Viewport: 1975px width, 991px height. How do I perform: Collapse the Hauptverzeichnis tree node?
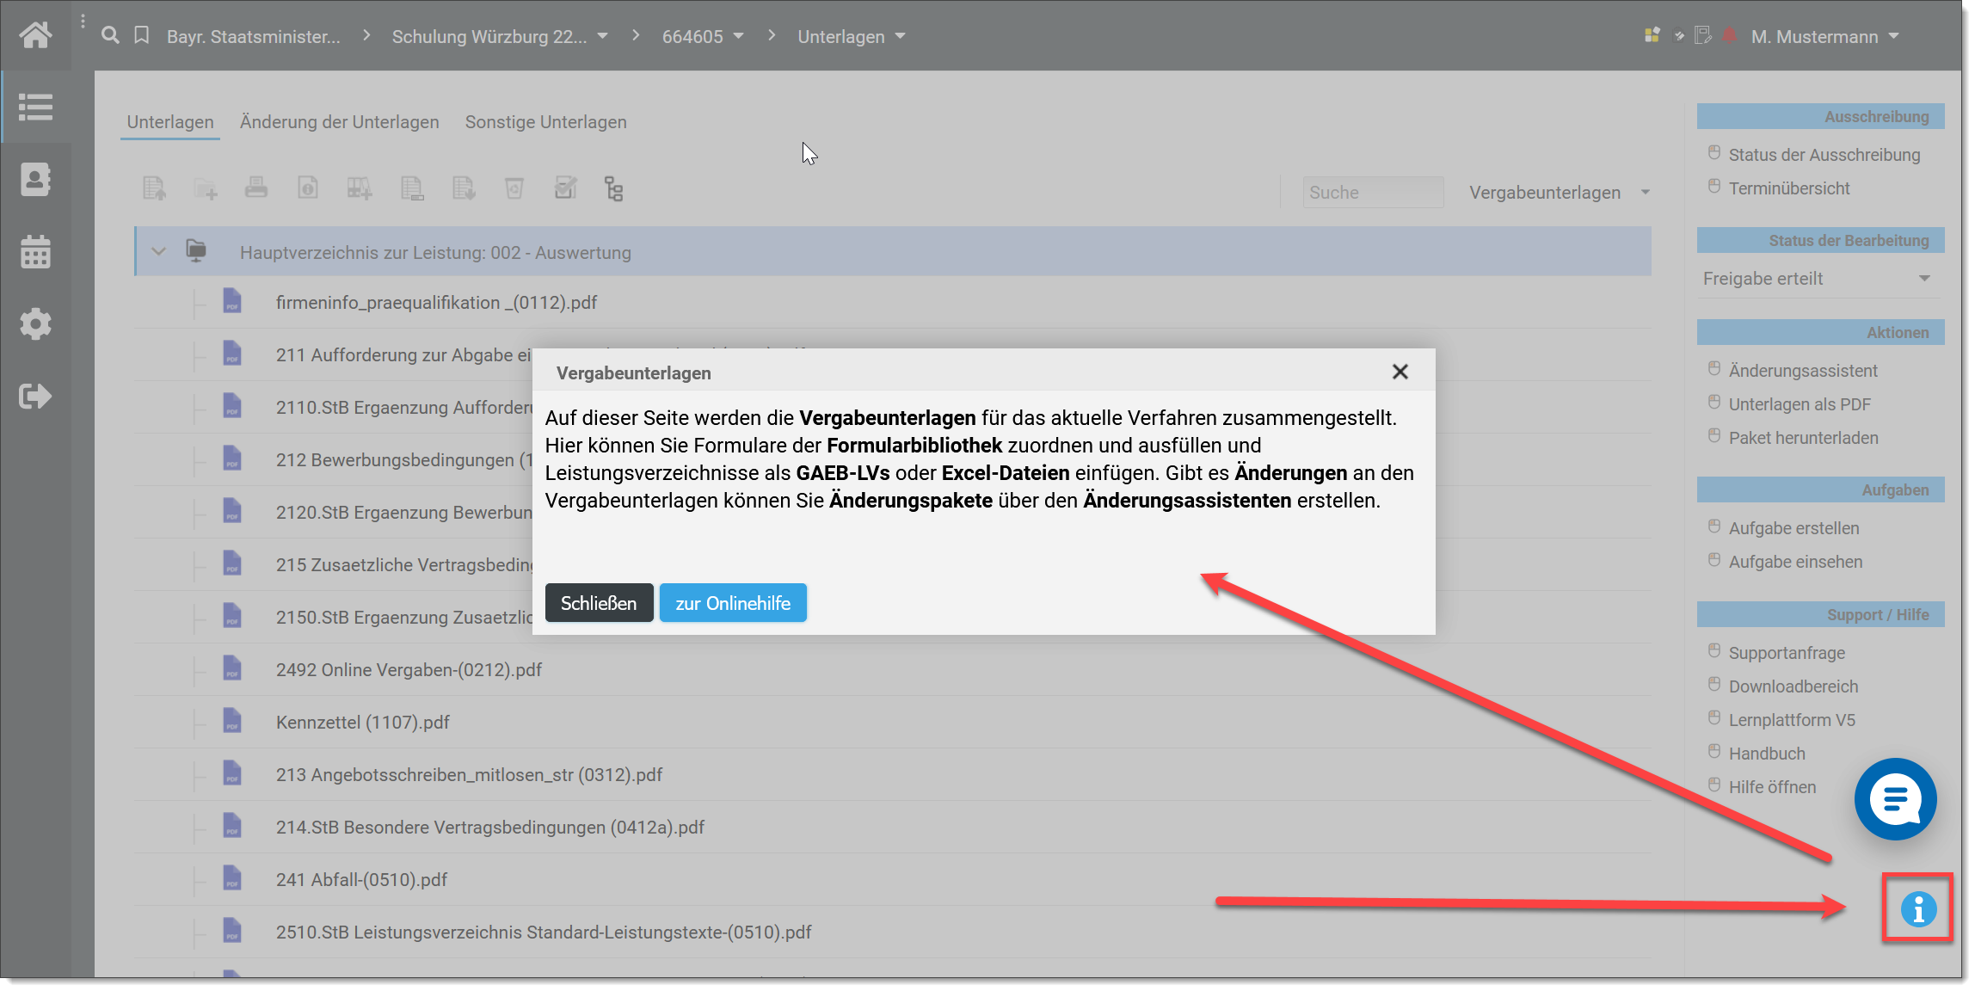(158, 252)
